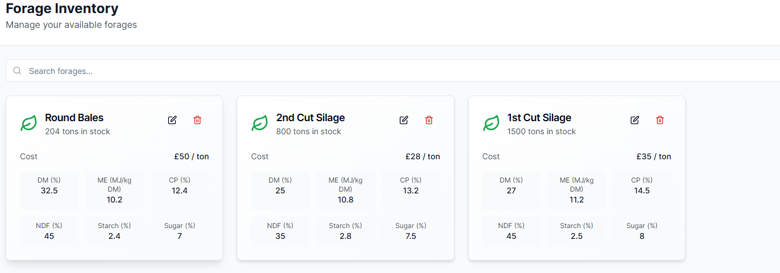Click the 2nd Cut Silage leaf icon
The image size is (780, 273).
pos(260,123)
